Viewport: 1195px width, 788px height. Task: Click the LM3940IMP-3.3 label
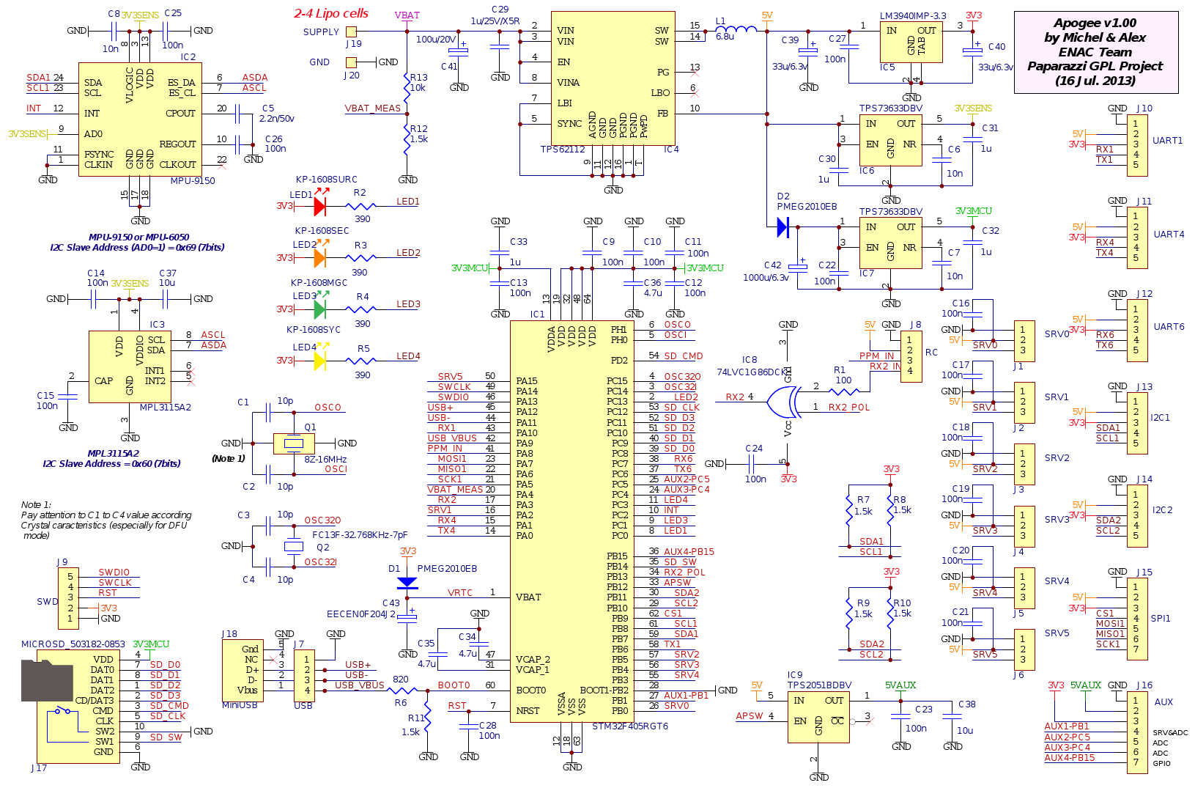click(x=913, y=15)
